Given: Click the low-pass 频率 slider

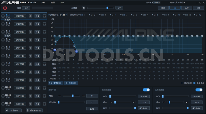Looking at the screenshot, I should click(x=175, y=102).
